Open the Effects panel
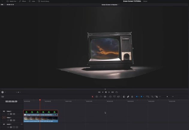 click(x=22, y=1)
